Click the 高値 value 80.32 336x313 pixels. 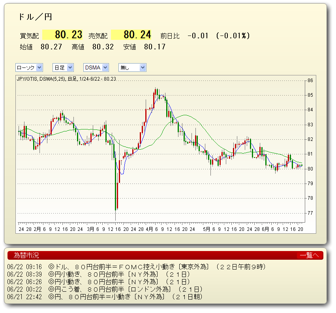(103, 47)
